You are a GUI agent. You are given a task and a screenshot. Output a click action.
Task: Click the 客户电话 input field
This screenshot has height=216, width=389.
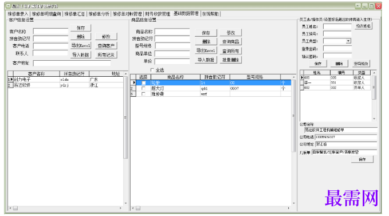[x=50, y=46]
